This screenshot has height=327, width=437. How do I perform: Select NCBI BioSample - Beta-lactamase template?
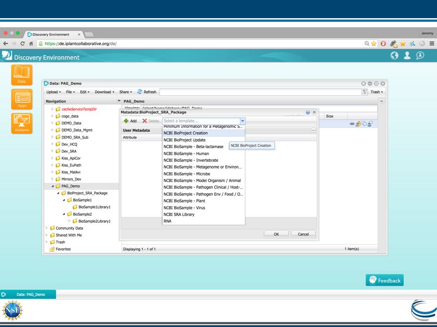click(x=204, y=147)
